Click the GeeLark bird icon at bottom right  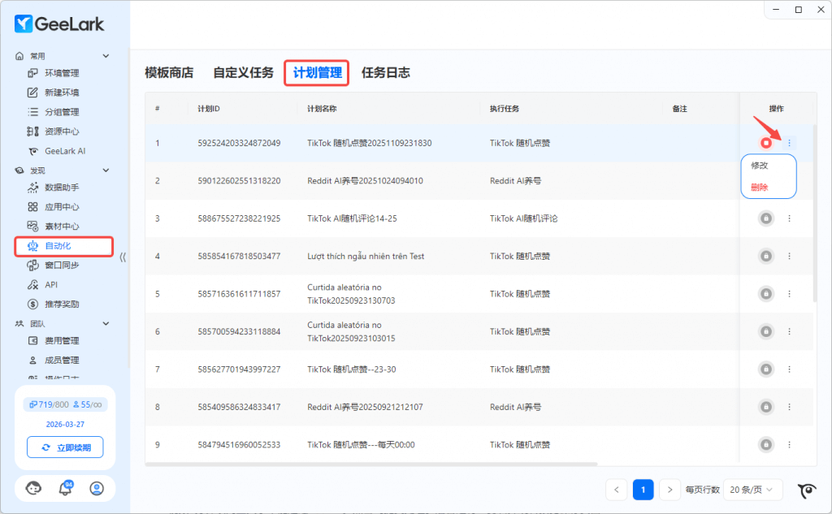(806, 490)
